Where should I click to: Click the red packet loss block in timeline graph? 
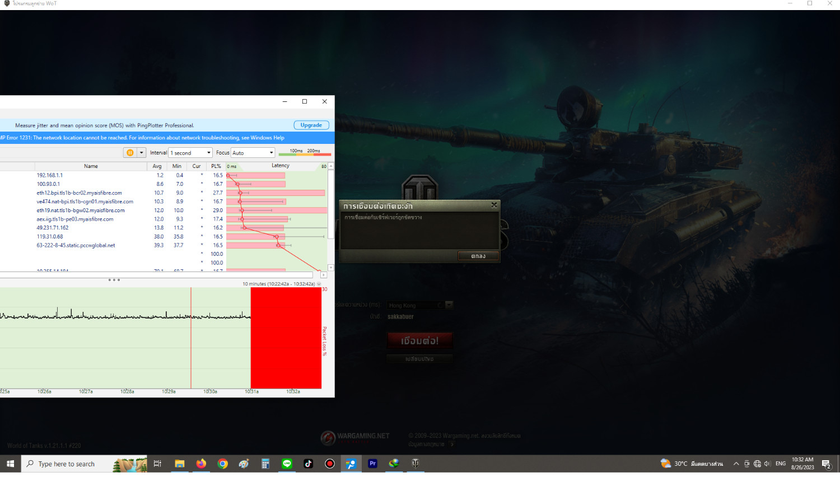[x=286, y=338]
